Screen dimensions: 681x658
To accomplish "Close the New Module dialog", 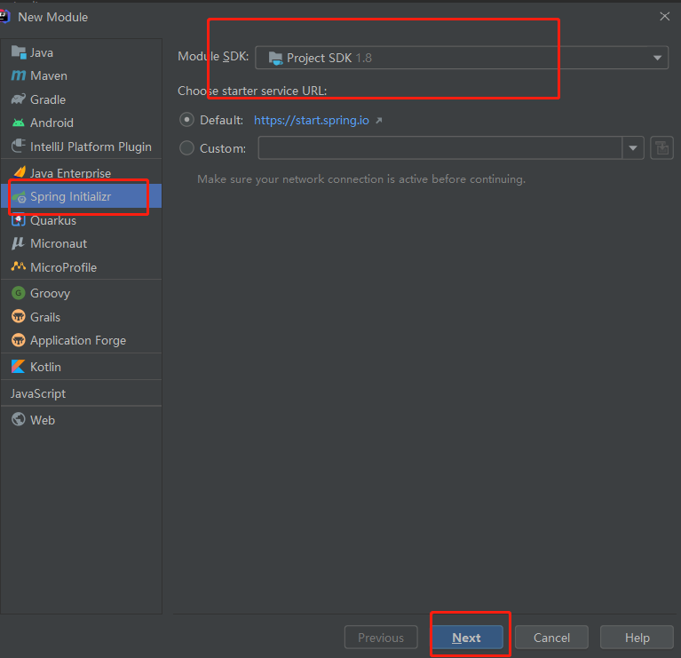I will click(x=664, y=17).
